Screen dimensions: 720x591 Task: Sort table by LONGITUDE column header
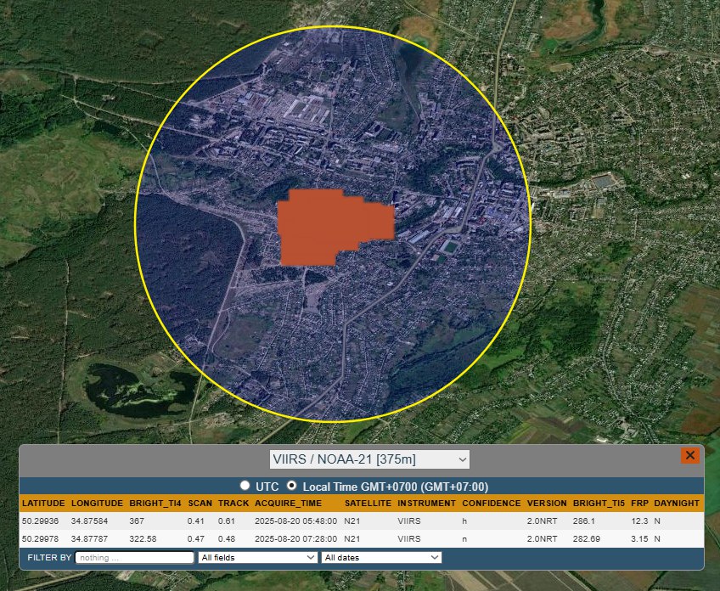[x=97, y=504]
